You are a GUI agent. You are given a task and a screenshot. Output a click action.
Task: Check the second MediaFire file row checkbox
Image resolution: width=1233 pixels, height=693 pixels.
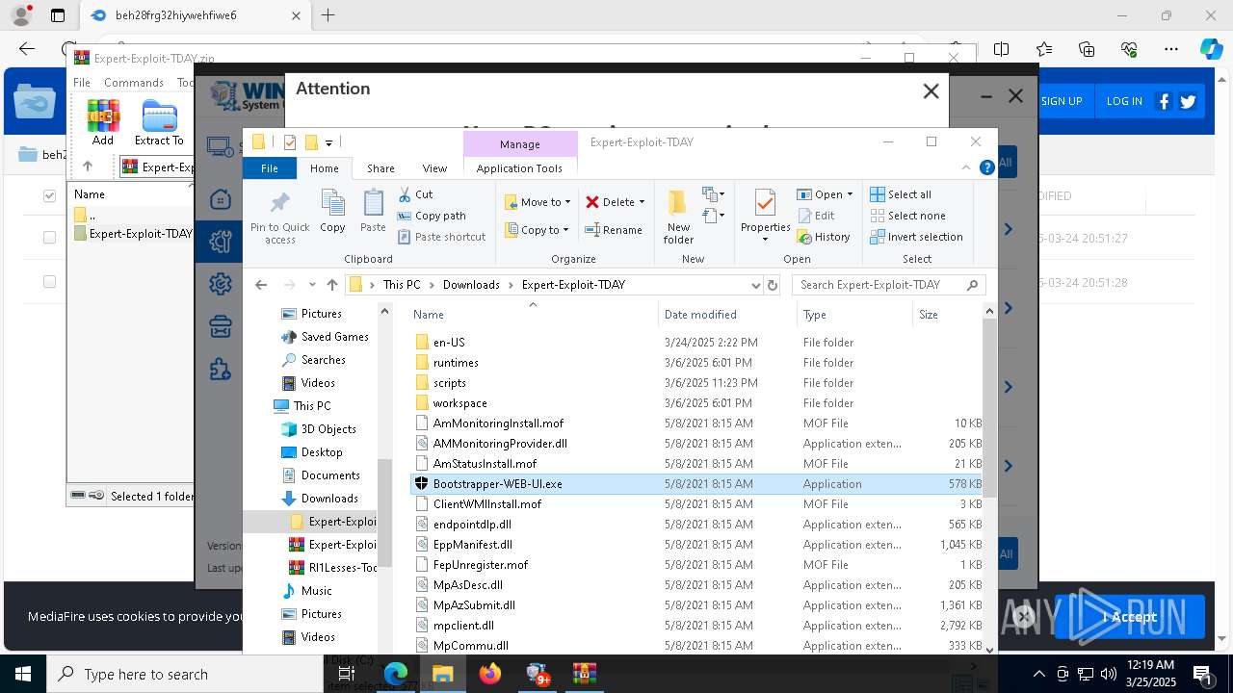coord(49,282)
